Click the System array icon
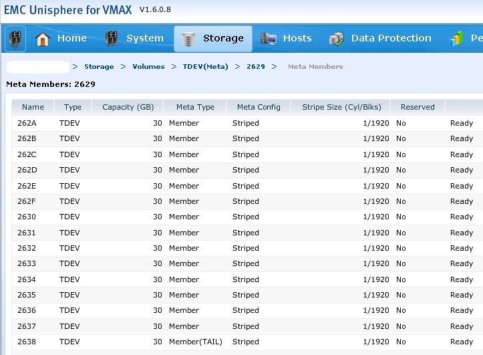 111,39
